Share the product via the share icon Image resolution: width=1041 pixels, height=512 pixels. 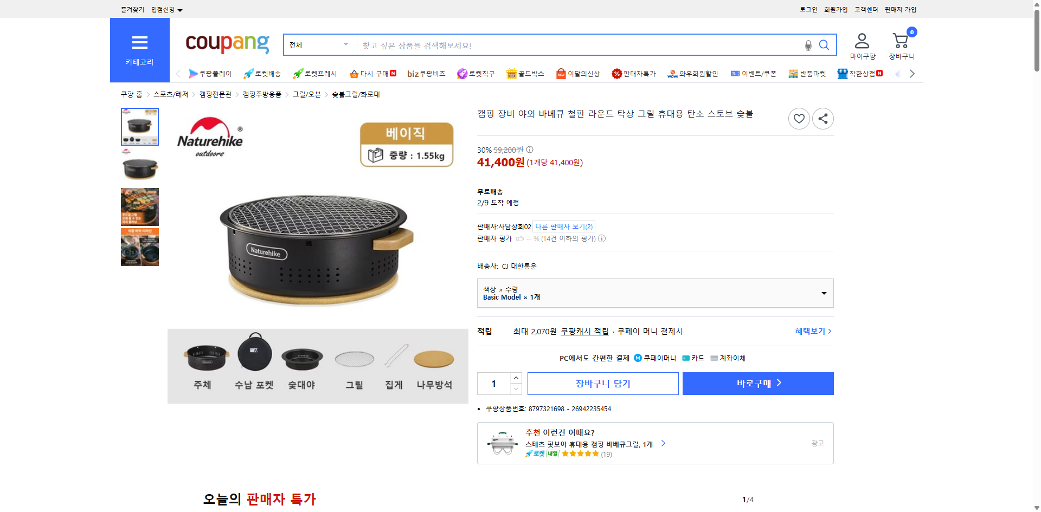[822, 118]
